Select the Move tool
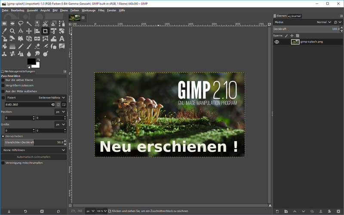Viewport: 344px width, 215px height. tap(29, 31)
